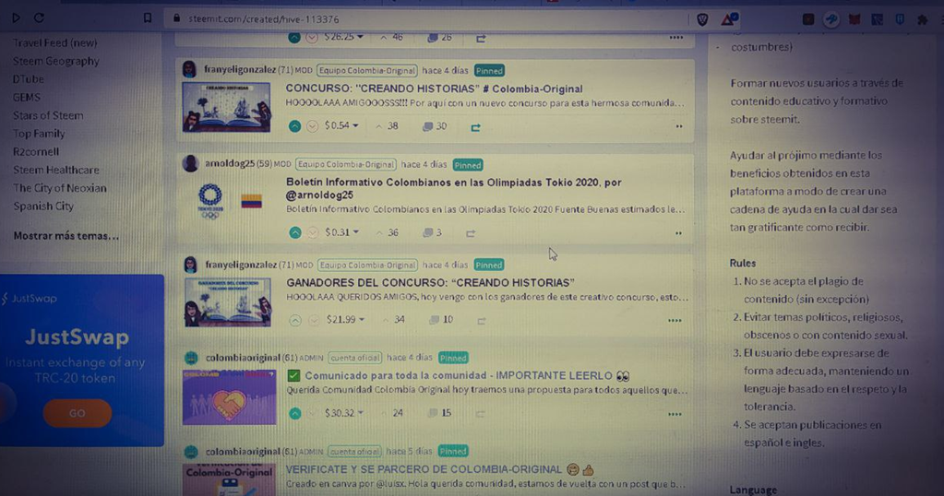944x496 pixels.
Task: Open more options for GANADORES post
Action: (675, 321)
